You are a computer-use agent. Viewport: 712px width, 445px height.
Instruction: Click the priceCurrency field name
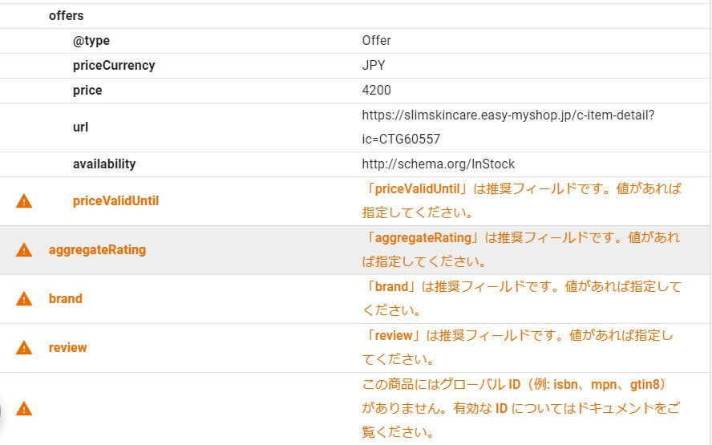coord(114,65)
